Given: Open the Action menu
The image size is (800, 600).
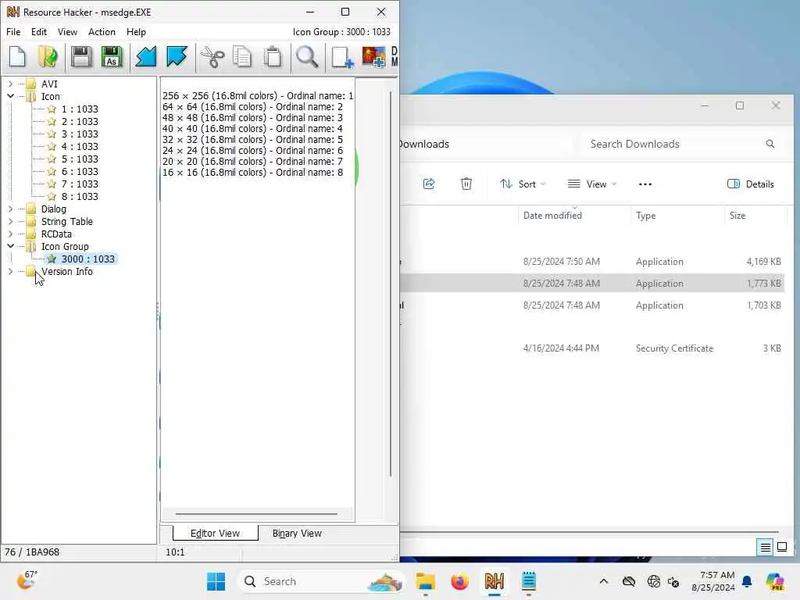Looking at the screenshot, I should [x=102, y=31].
